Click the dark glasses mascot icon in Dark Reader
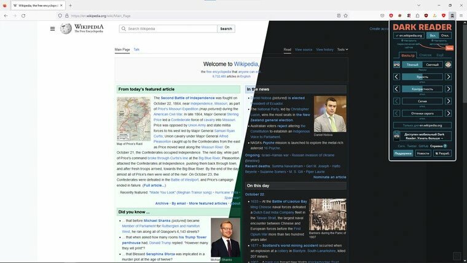This screenshot has height=263, width=467. pyautogui.click(x=397, y=65)
